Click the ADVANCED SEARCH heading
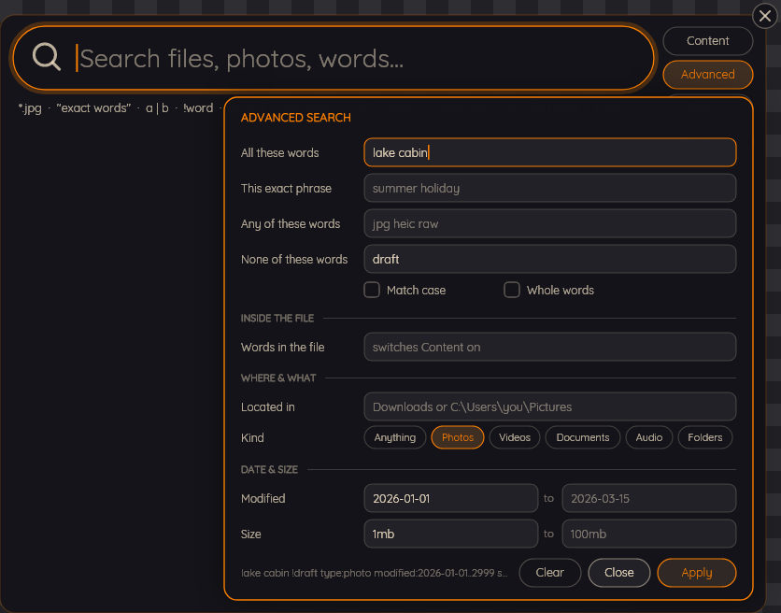781x613 pixels. (x=296, y=118)
